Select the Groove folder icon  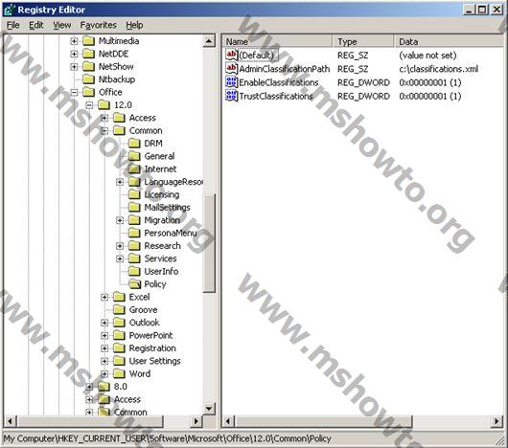[x=119, y=309]
